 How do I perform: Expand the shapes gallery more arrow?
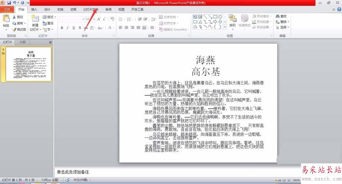tap(225, 27)
